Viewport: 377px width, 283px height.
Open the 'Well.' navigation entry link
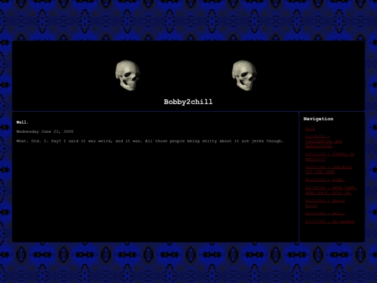325,214
